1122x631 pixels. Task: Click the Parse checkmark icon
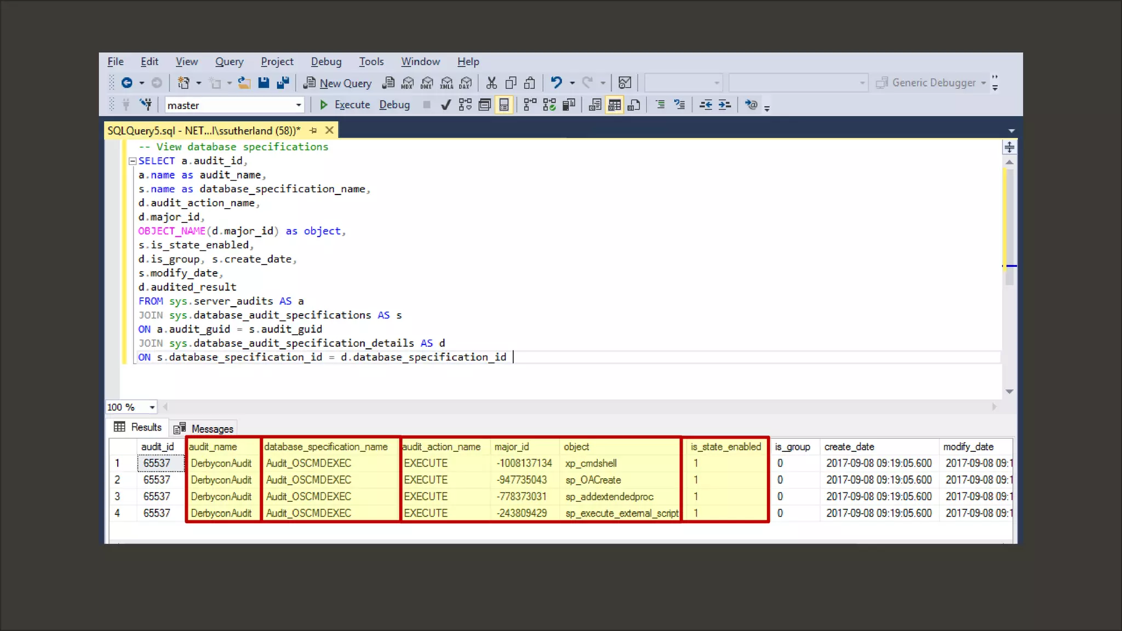point(446,105)
